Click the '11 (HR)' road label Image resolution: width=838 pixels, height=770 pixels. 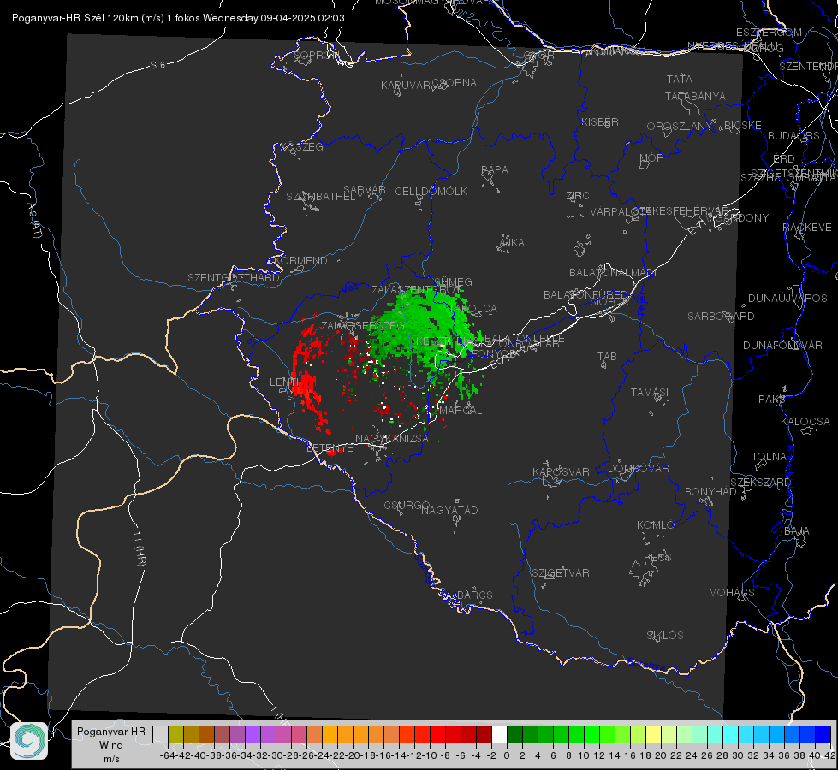tap(140, 548)
